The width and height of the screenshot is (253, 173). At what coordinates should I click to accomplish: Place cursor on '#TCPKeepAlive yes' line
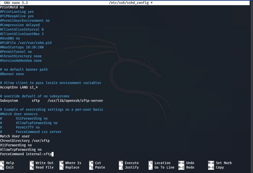click(x=17, y=16)
